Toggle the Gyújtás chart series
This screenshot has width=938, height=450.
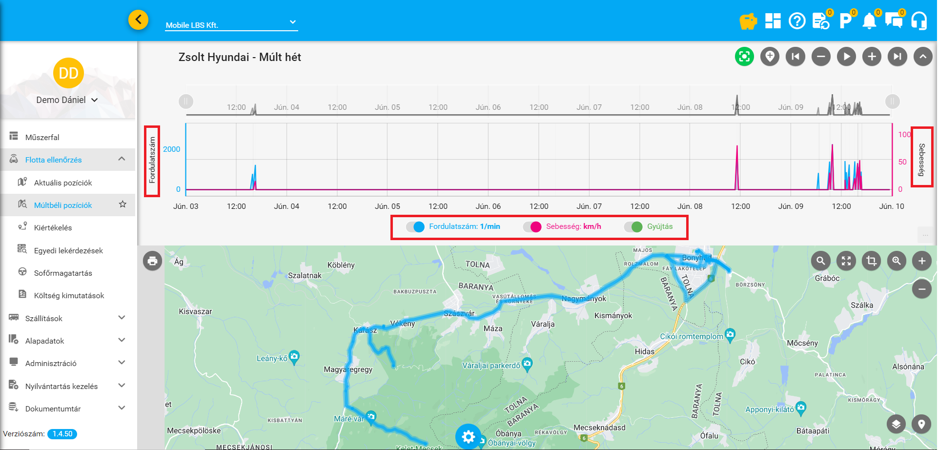pyautogui.click(x=633, y=227)
